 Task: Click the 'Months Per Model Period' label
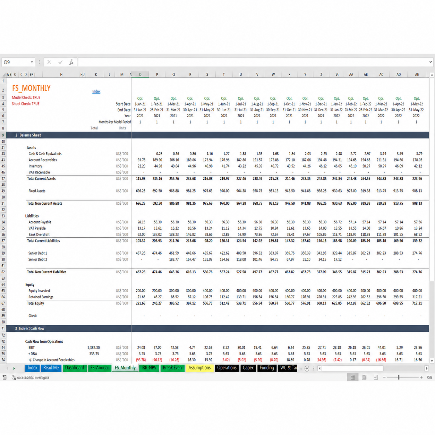pos(114,122)
